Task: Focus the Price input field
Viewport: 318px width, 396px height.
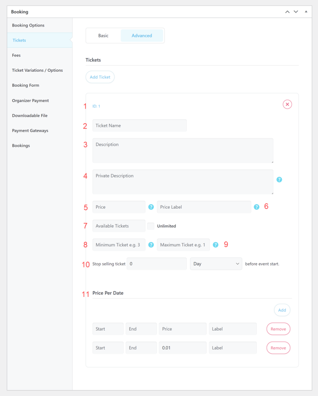Action: (119, 207)
